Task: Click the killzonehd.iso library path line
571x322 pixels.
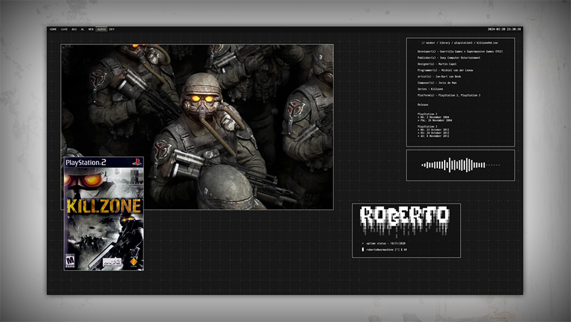Action: 459,43
